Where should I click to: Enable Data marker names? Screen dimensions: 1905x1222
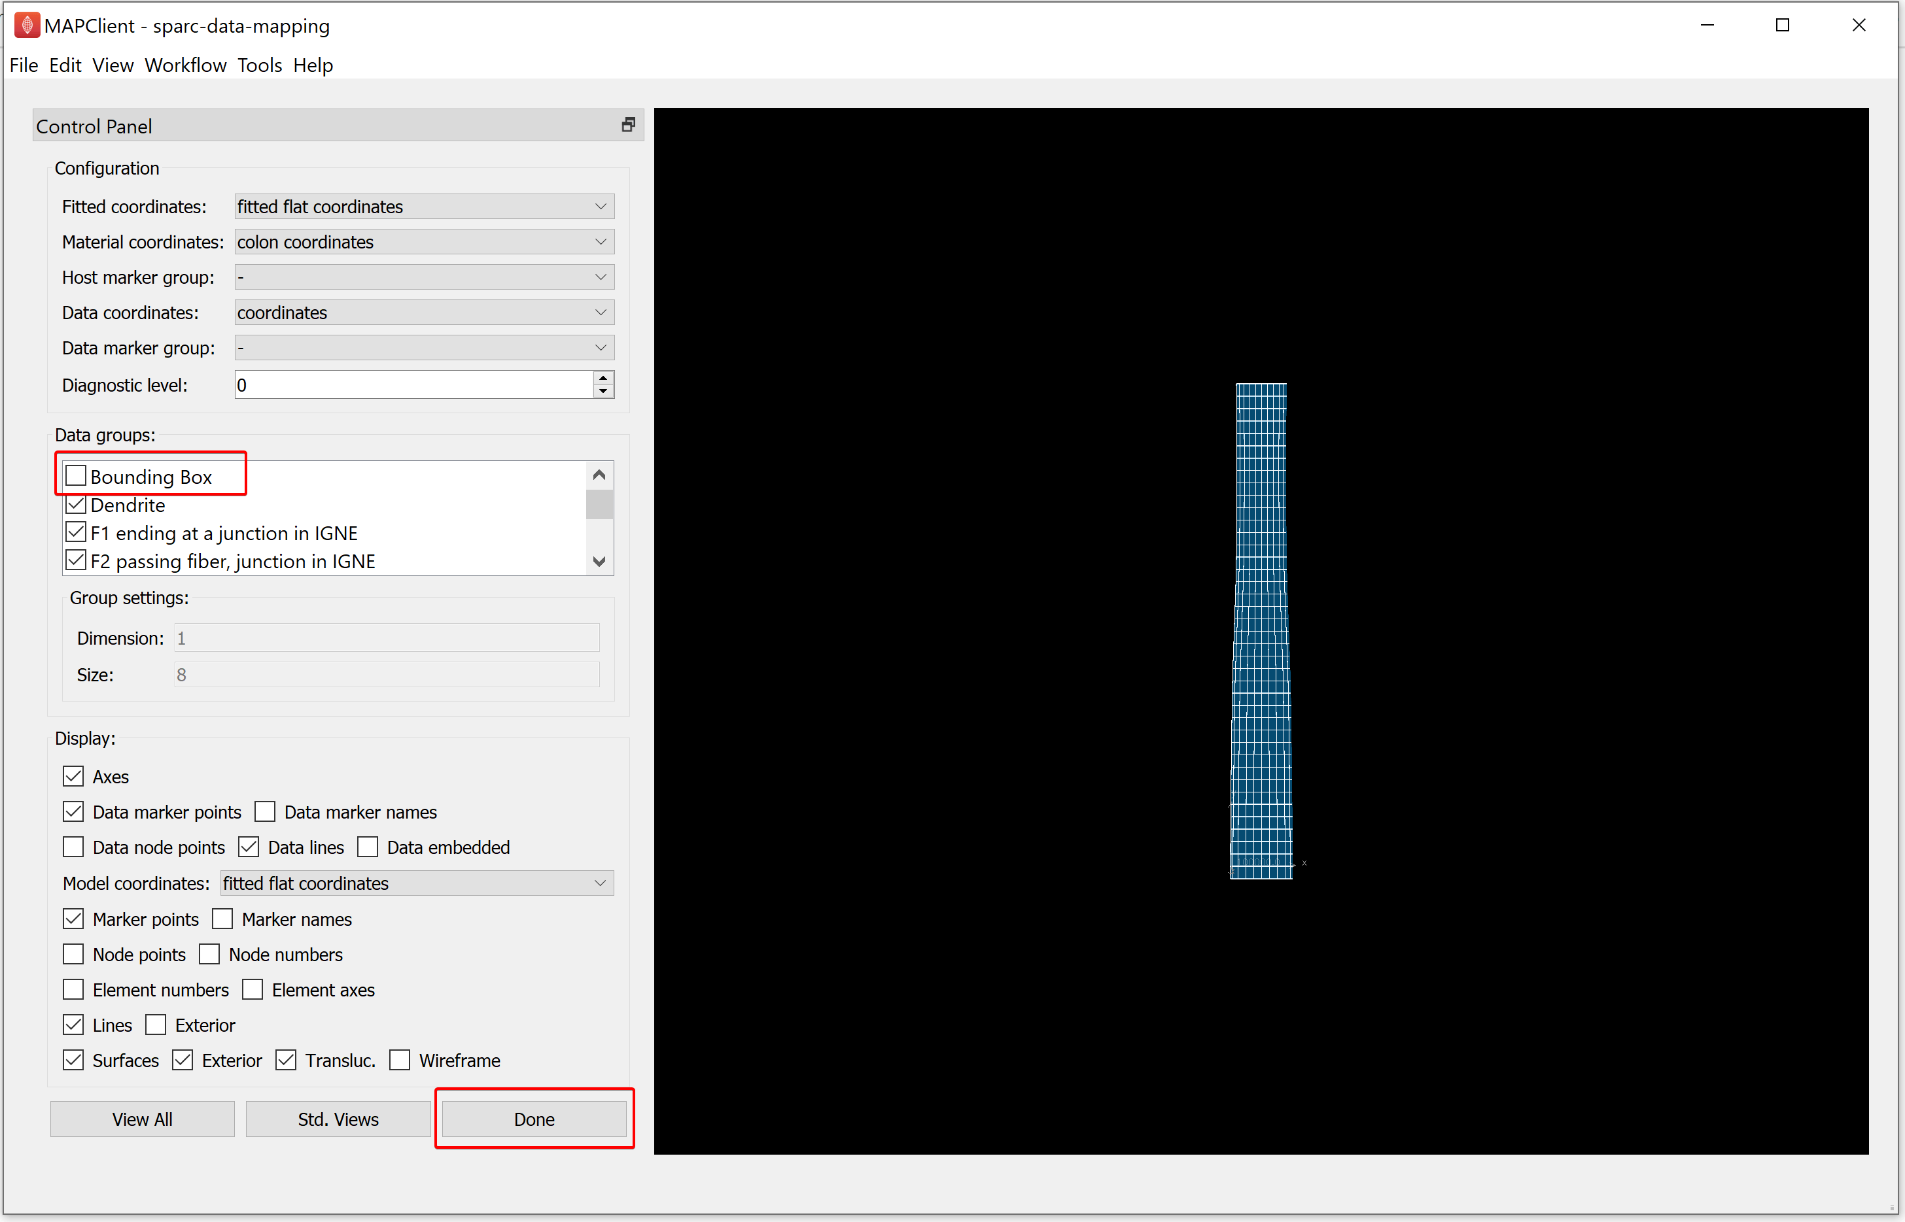(x=264, y=812)
